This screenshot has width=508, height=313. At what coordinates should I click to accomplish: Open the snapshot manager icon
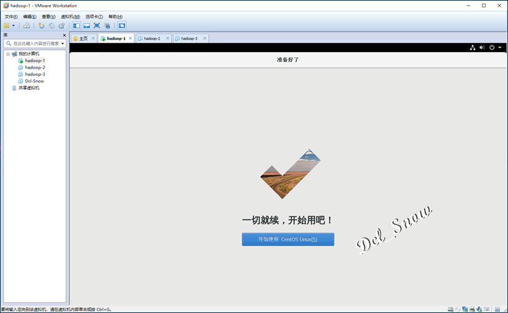[61, 25]
